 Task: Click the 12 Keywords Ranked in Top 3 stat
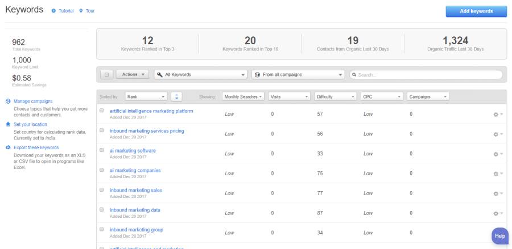[x=147, y=44]
